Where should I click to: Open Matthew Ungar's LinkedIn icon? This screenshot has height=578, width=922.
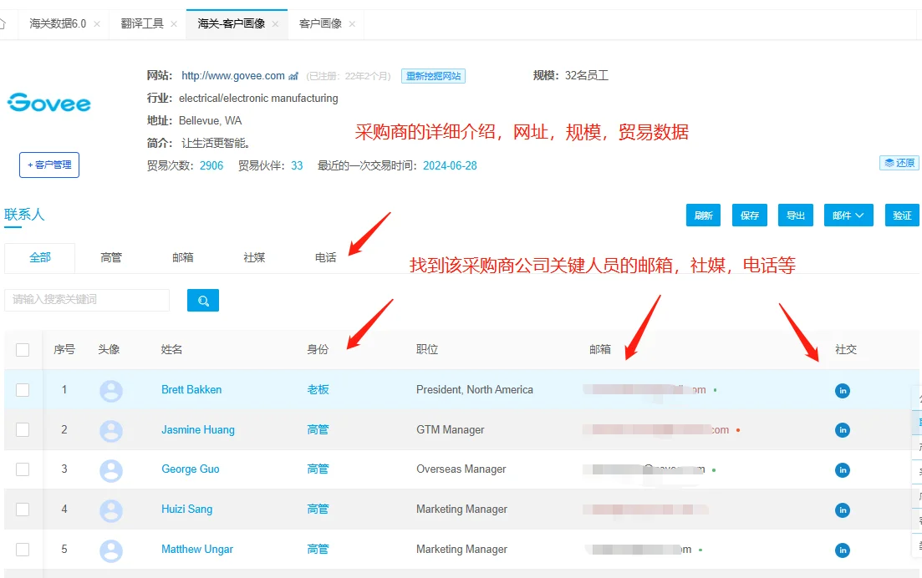pos(842,549)
